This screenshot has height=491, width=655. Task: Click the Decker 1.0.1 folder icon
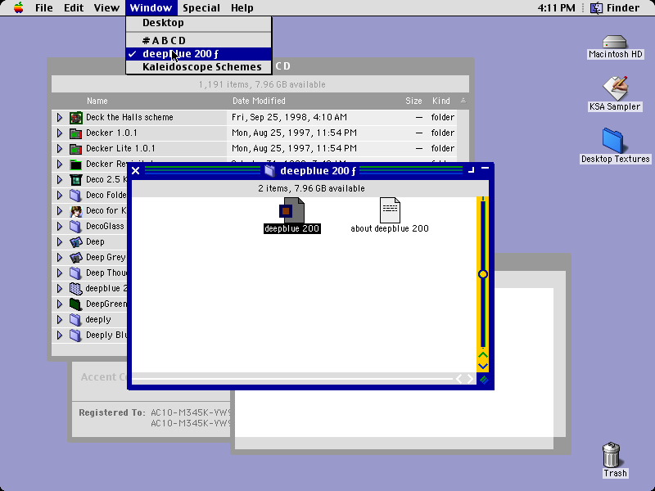[75, 133]
